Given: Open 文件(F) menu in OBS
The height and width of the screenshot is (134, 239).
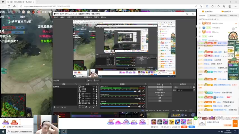Looking at the screenshot, I should [x=56, y=17].
